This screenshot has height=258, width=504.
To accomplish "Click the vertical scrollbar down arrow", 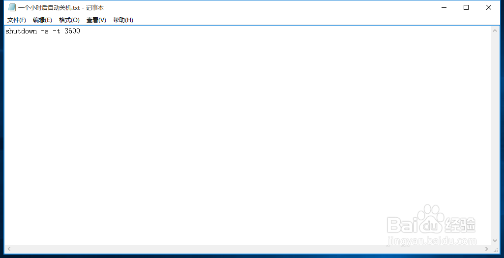I will click(x=495, y=241).
